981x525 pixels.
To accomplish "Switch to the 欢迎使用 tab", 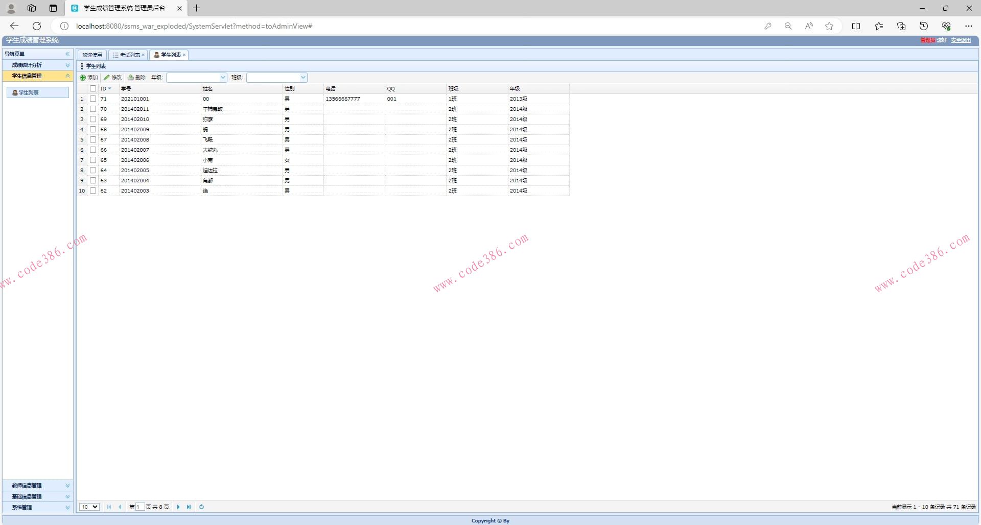I will click(92, 55).
